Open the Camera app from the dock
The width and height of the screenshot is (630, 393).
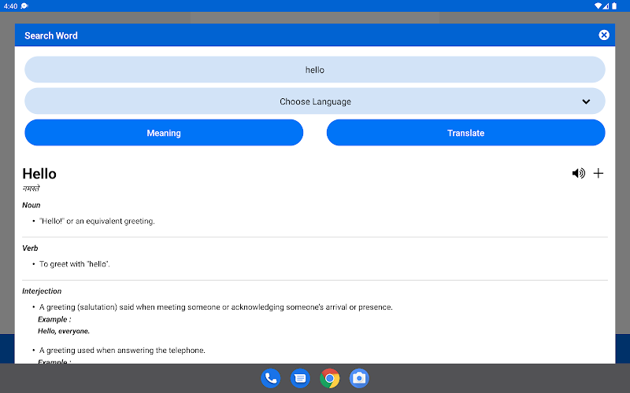(x=359, y=378)
